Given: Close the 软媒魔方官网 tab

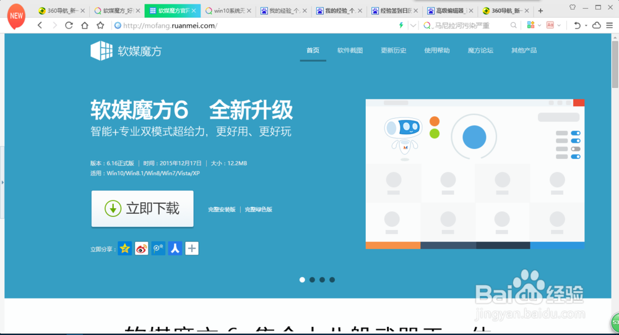Looking at the screenshot, I should (194, 11).
